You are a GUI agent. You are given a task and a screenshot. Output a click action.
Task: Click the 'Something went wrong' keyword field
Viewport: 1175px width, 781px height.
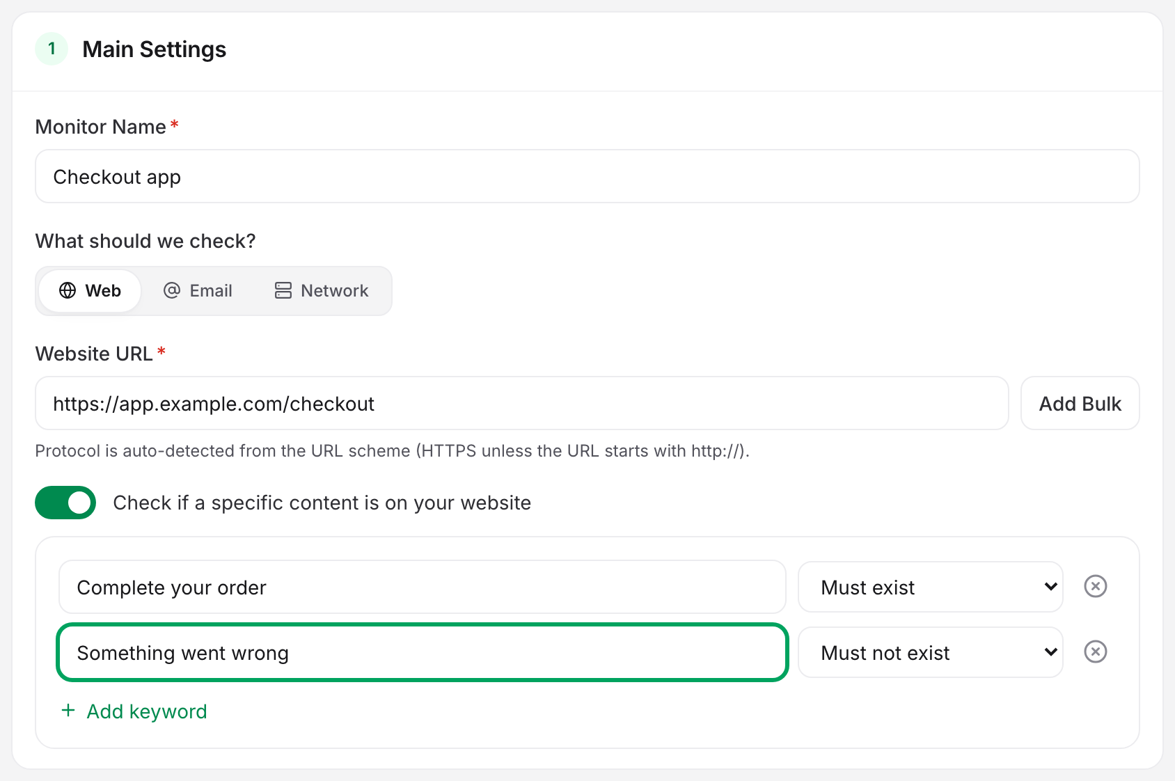pyautogui.click(x=423, y=652)
